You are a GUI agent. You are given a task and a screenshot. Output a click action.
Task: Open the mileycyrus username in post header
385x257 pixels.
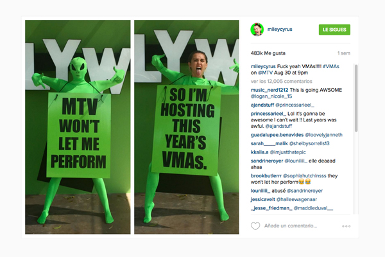(x=280, y=29)
